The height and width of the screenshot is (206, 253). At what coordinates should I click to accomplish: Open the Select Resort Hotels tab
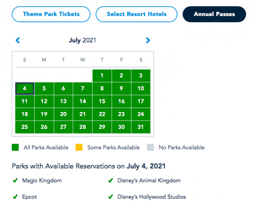point(136,14)
